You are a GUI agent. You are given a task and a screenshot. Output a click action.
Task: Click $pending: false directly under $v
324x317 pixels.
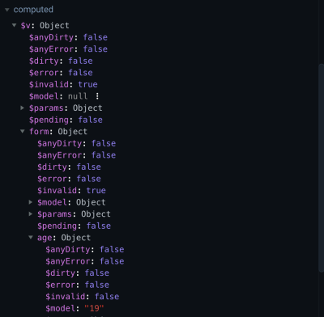(66, 120)
